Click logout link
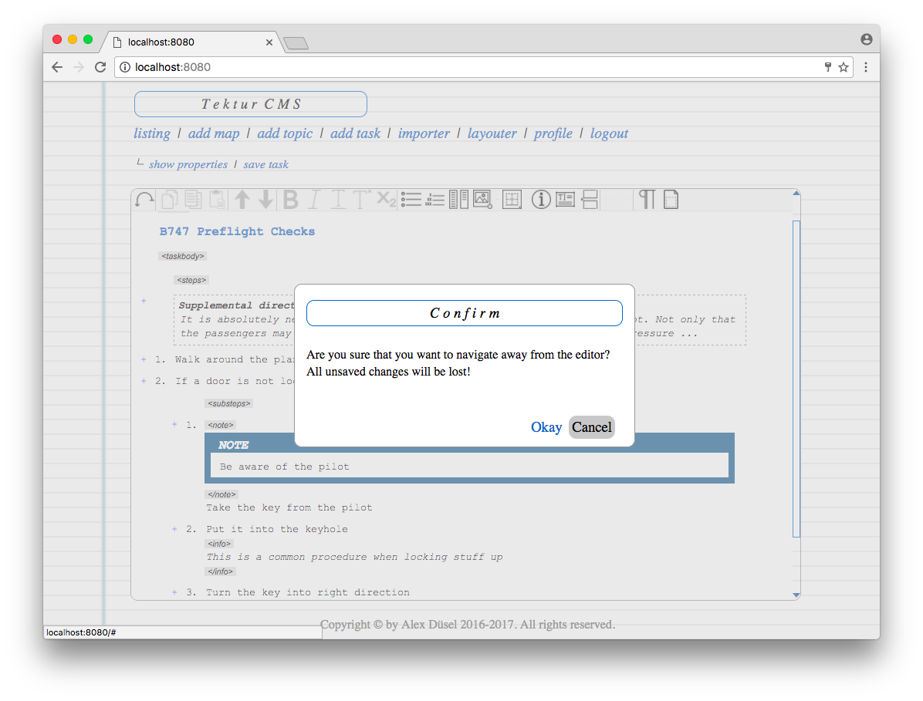 tap(609, 133)
